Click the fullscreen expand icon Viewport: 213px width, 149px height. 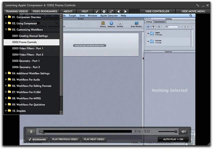pyautogui.click(x=111, y=12)
